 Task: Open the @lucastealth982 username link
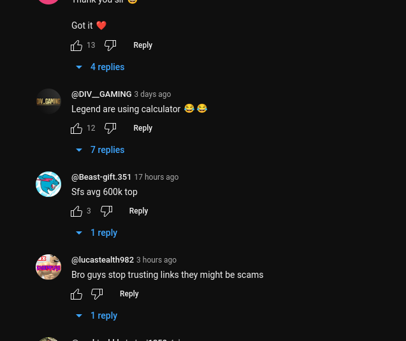(x=103, y=260)
